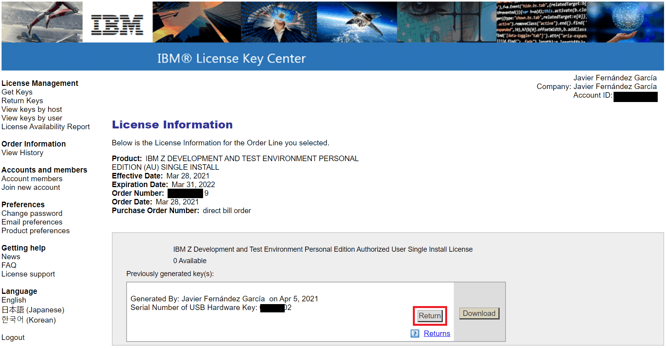Click the help question mark icon beside Returns

click(415, 334)
